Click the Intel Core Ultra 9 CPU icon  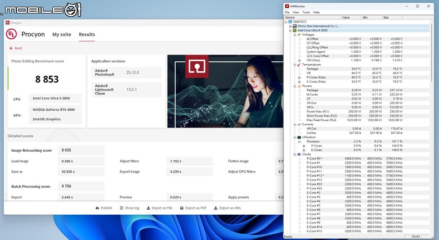[294, 30]
